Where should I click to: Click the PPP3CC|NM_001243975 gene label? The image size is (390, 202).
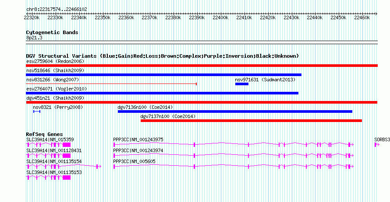tap(138, 140)
